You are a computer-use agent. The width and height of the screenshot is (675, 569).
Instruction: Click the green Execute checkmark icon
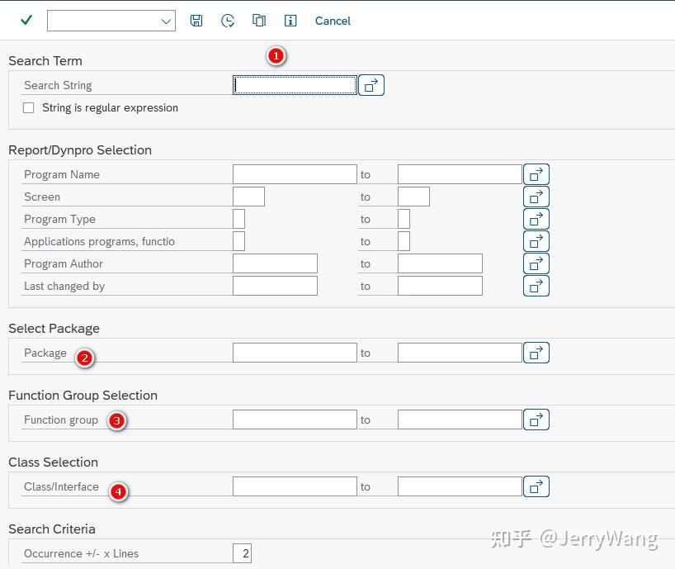coord(26,20)
